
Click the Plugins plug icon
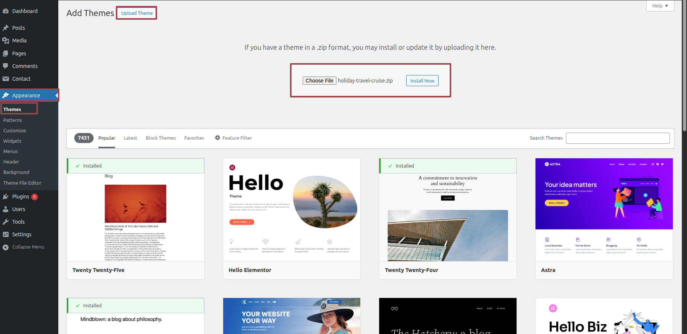point(6,197)
